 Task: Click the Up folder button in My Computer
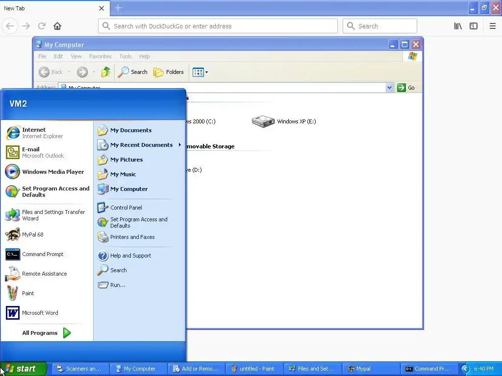point(106,72)
